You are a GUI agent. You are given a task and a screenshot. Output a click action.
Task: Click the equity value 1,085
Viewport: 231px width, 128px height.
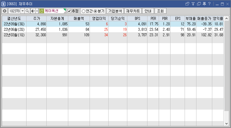click(x=63, y=24)
